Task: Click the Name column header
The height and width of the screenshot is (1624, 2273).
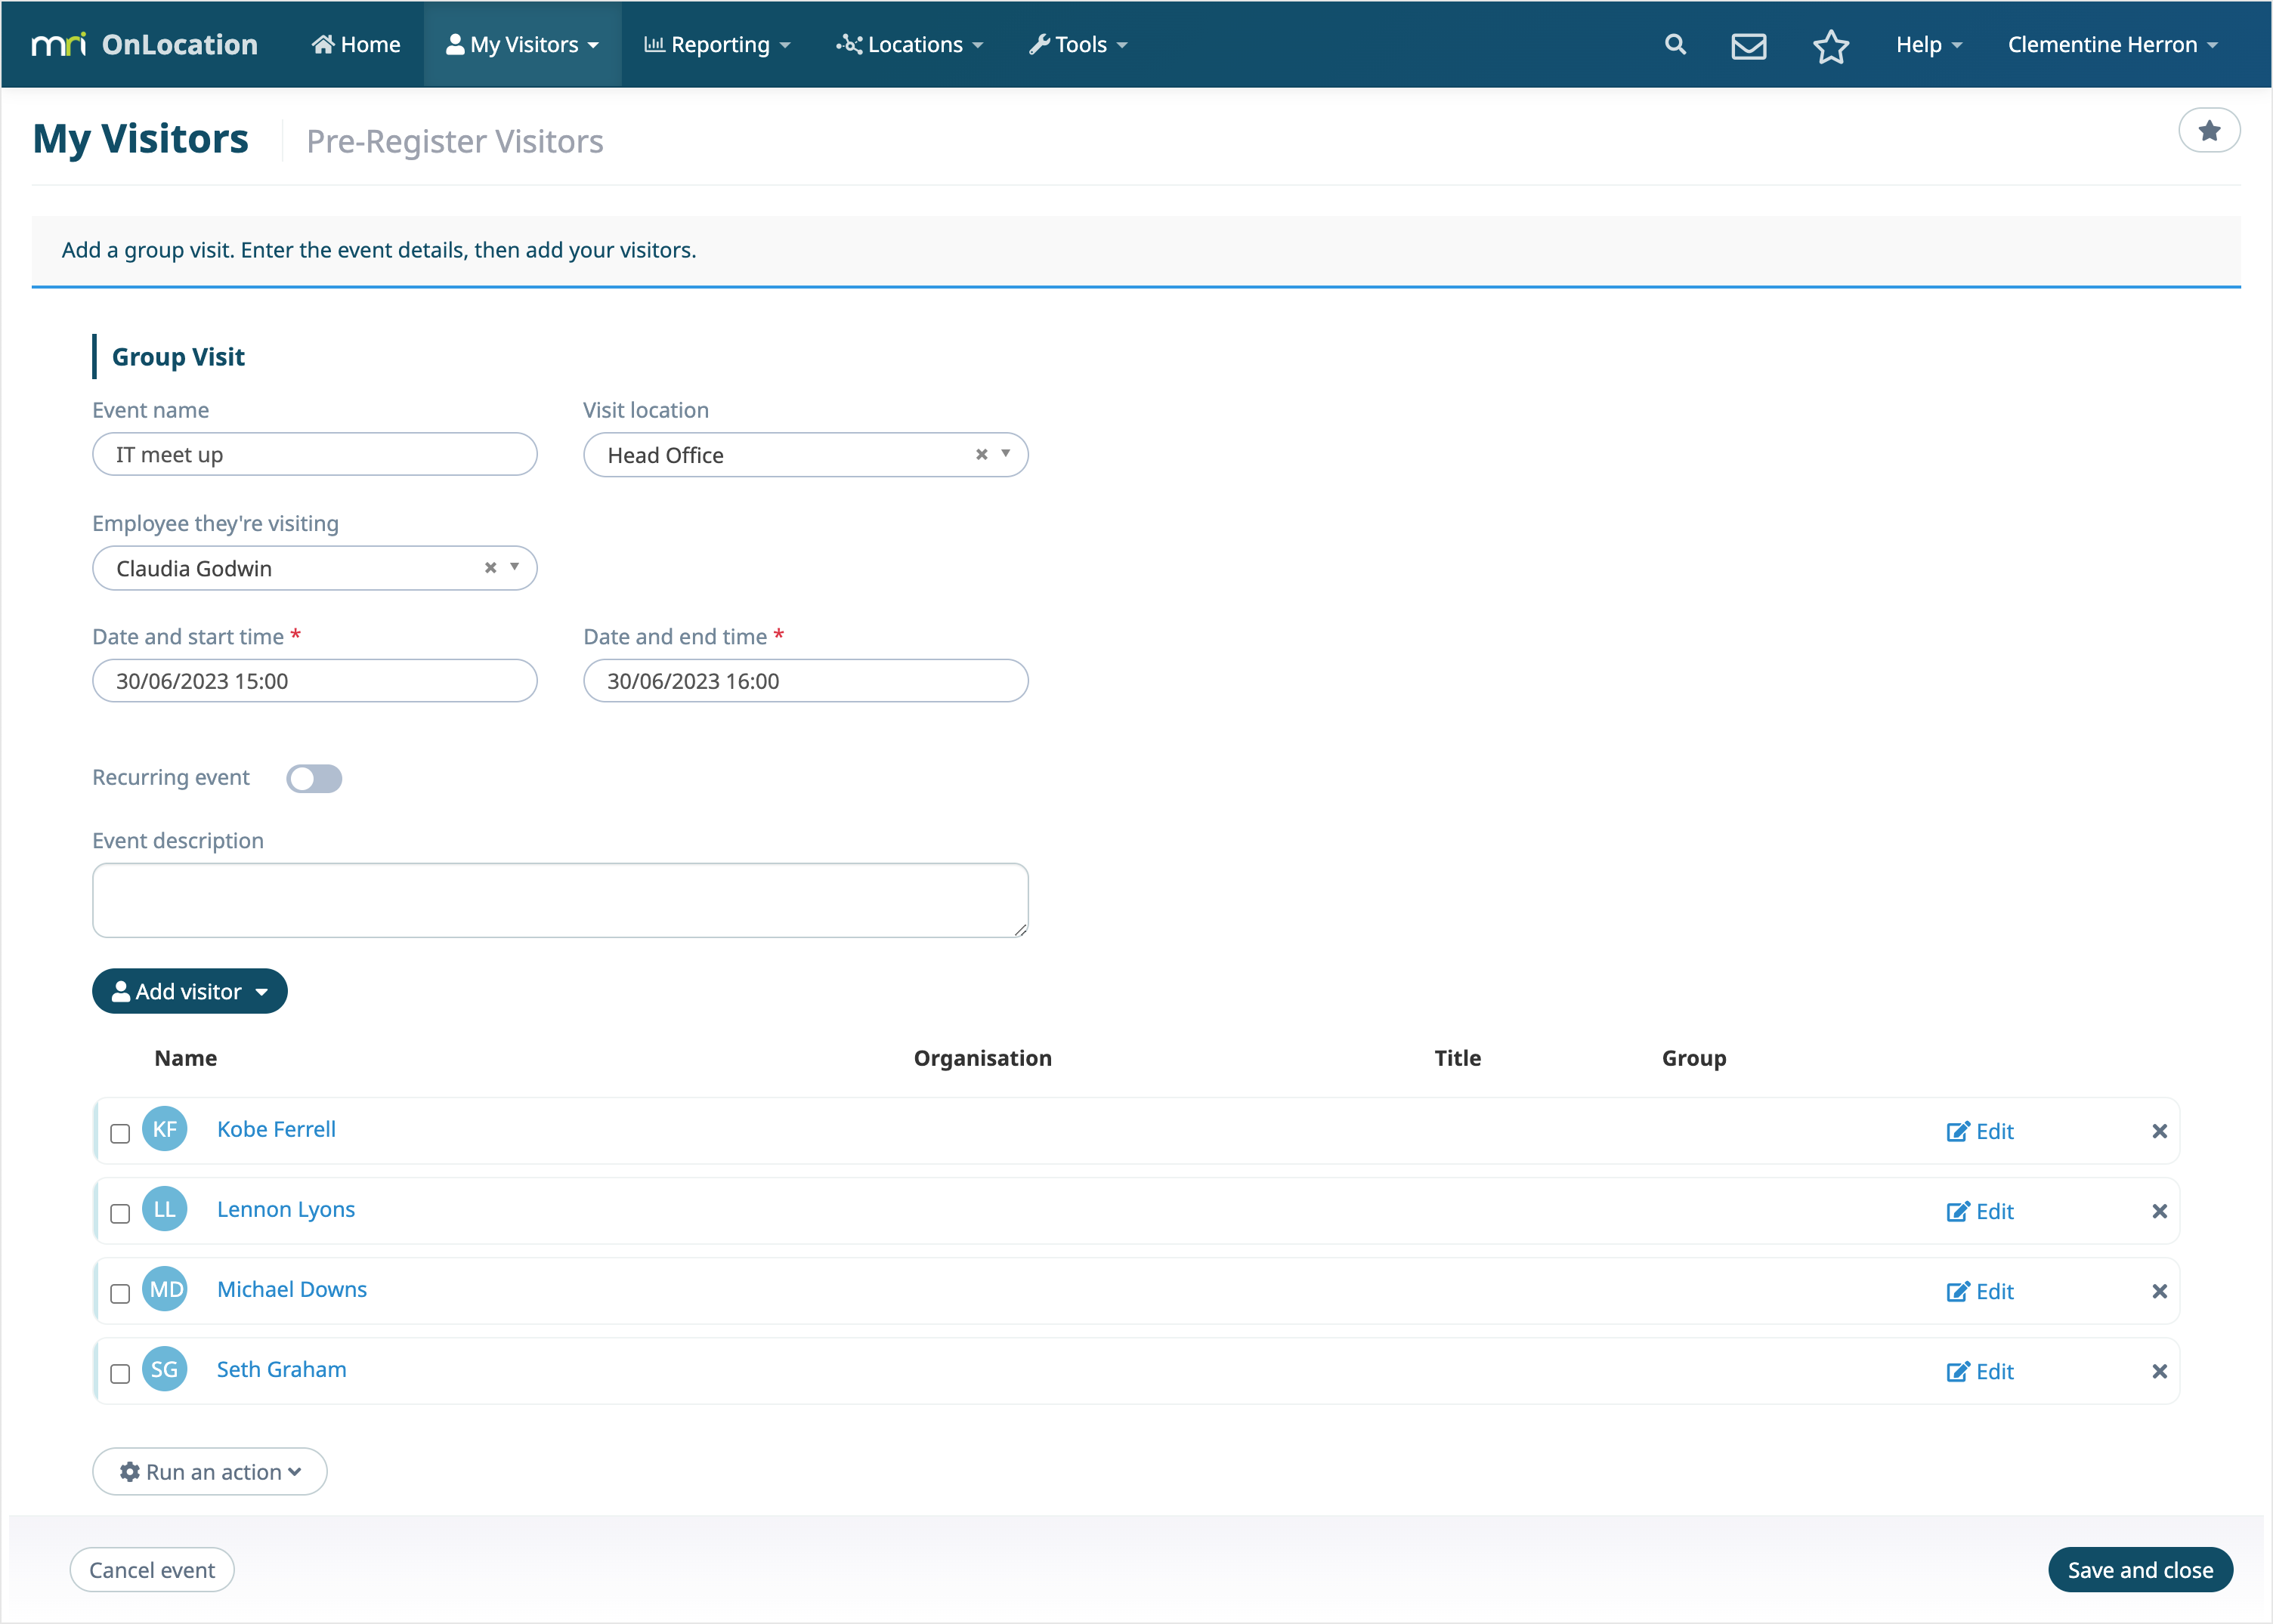Action: point(186,1058)
